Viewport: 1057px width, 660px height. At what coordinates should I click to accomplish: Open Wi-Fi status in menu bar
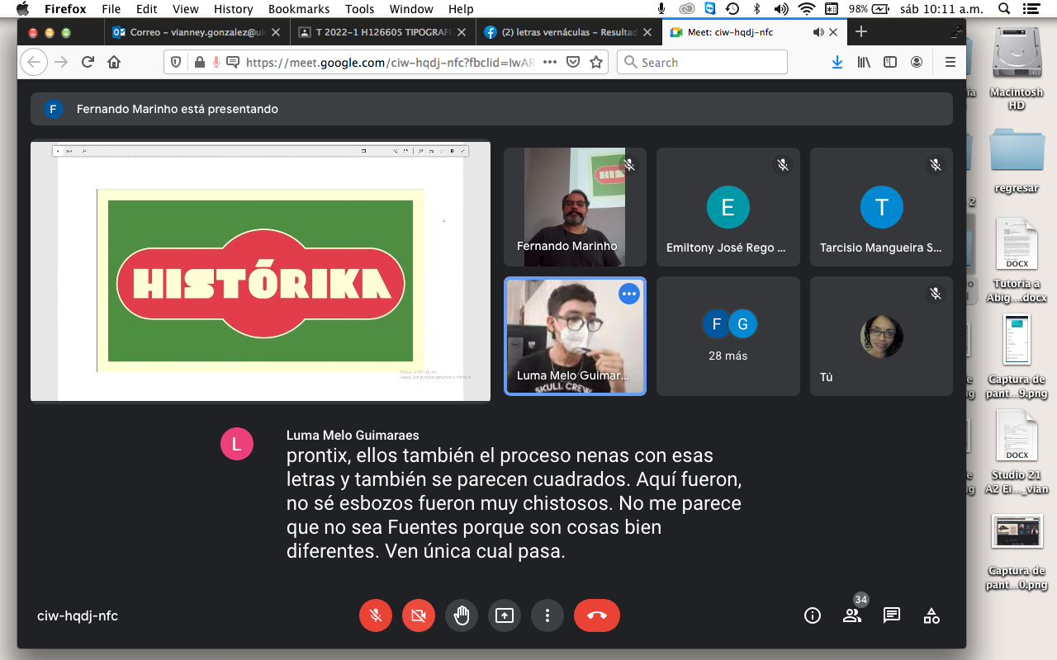(807, 9)
